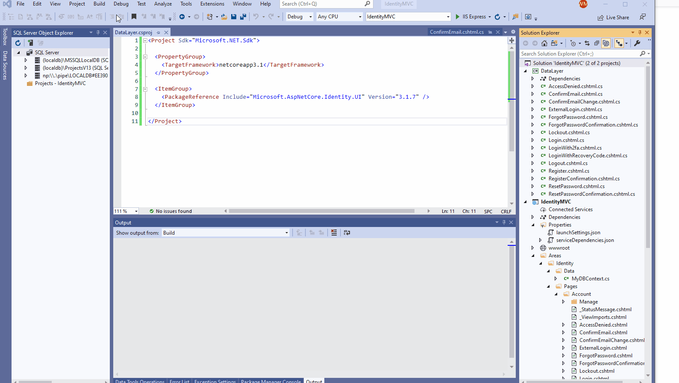The height and width of the screenshot is (383, 679).
Task: Pin the Output pane with the pushpin icon
Action: [504, 222]
